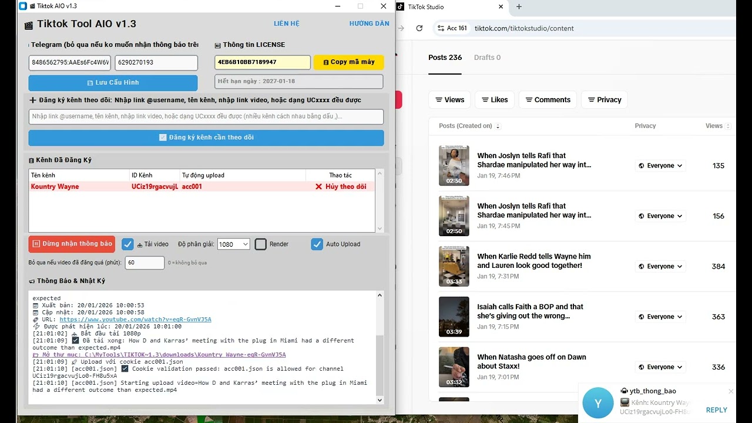Click the Tên kênh column header
This screenshot has width=752, height=423.
coord(79,175)
